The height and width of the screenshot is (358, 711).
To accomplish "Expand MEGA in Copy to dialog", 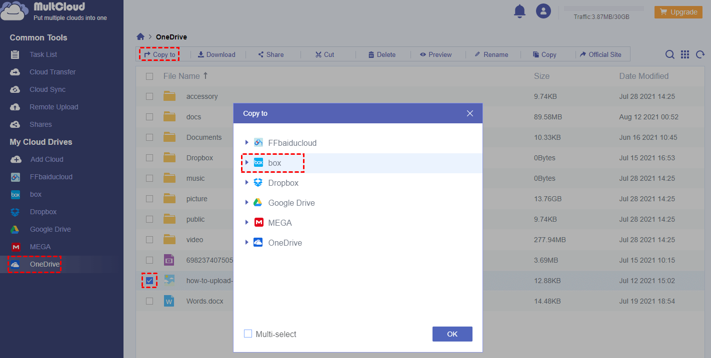I will click(247, 223).
